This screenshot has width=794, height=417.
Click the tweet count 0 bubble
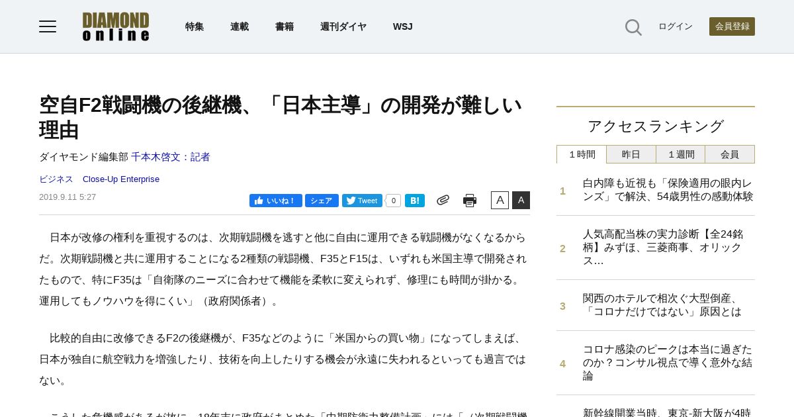click(x=393, y=201)
